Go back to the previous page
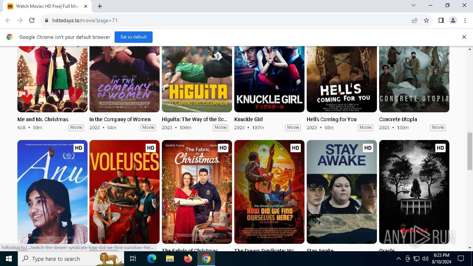Screen dimensions: 473x266 (8, 20)
